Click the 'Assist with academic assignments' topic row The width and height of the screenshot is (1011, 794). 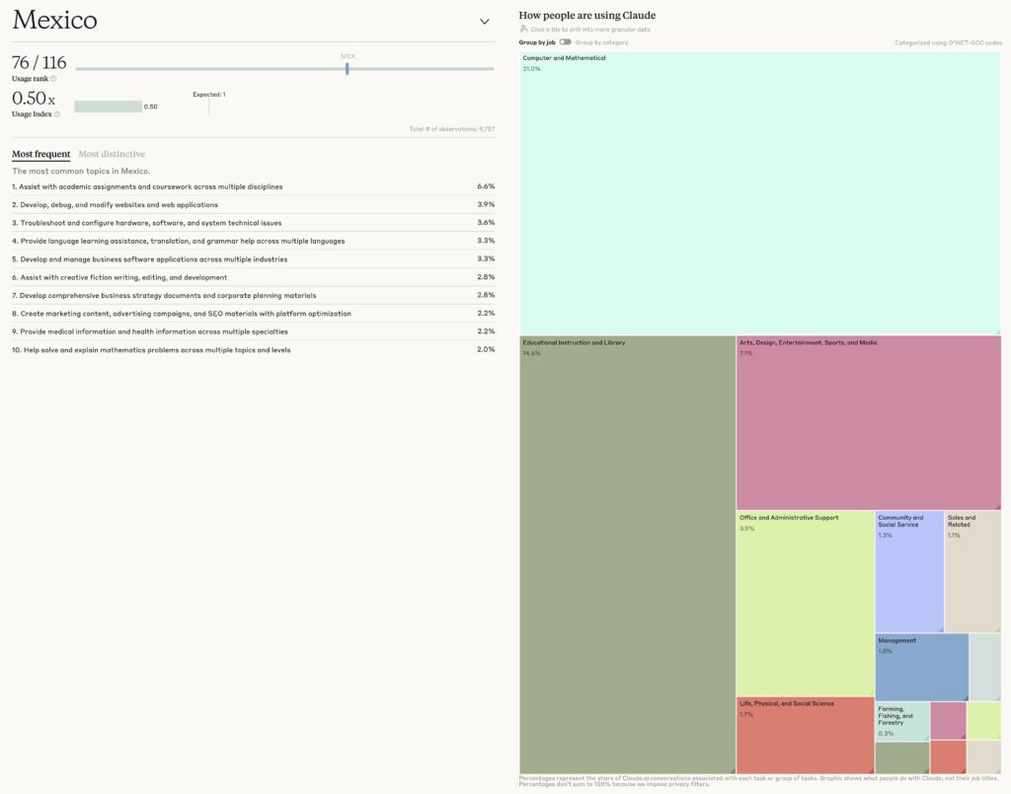click(254, 186)
